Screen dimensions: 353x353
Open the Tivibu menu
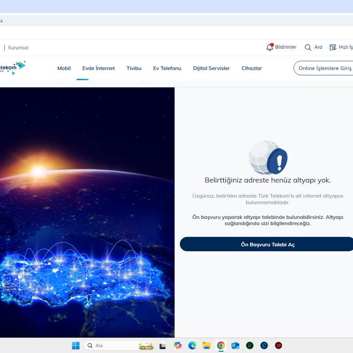(134, 68)
